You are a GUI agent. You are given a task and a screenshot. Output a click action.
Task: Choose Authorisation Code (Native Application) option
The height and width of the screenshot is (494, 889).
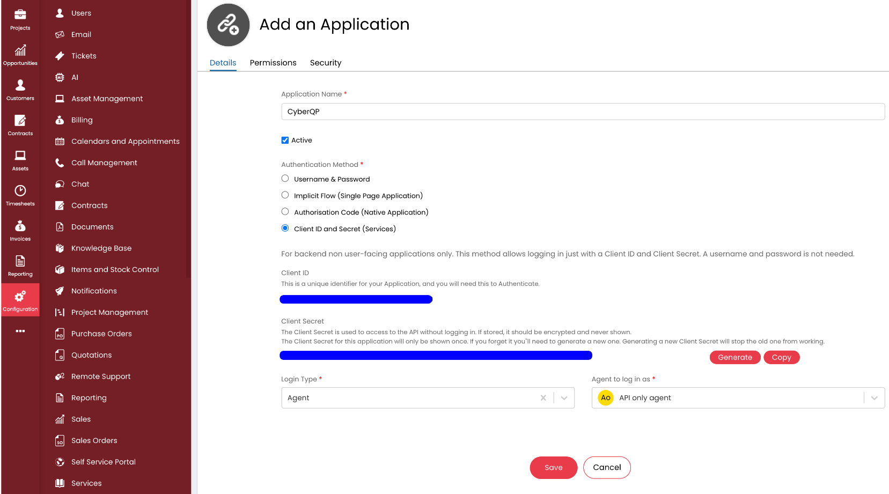coord(285,211)
